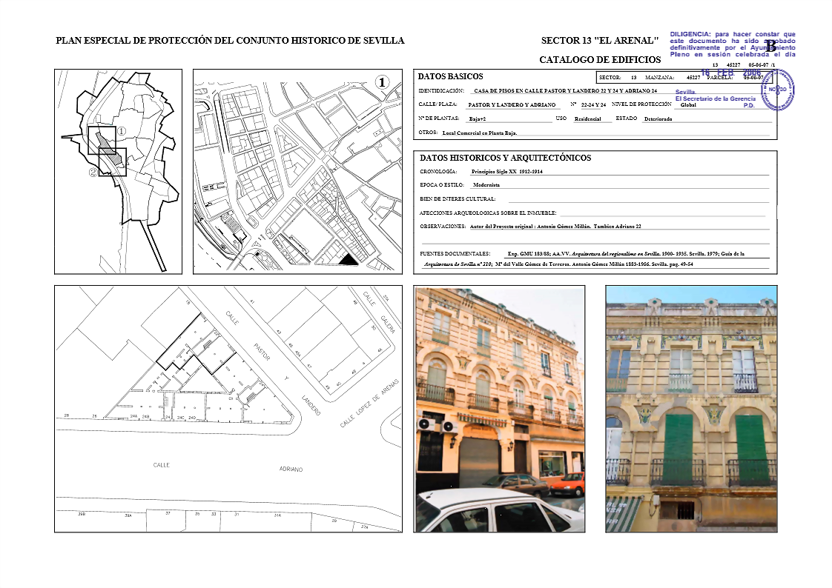Click the chronology value 'Principios Siglo XX 1912-1914'

click(506, 172)
